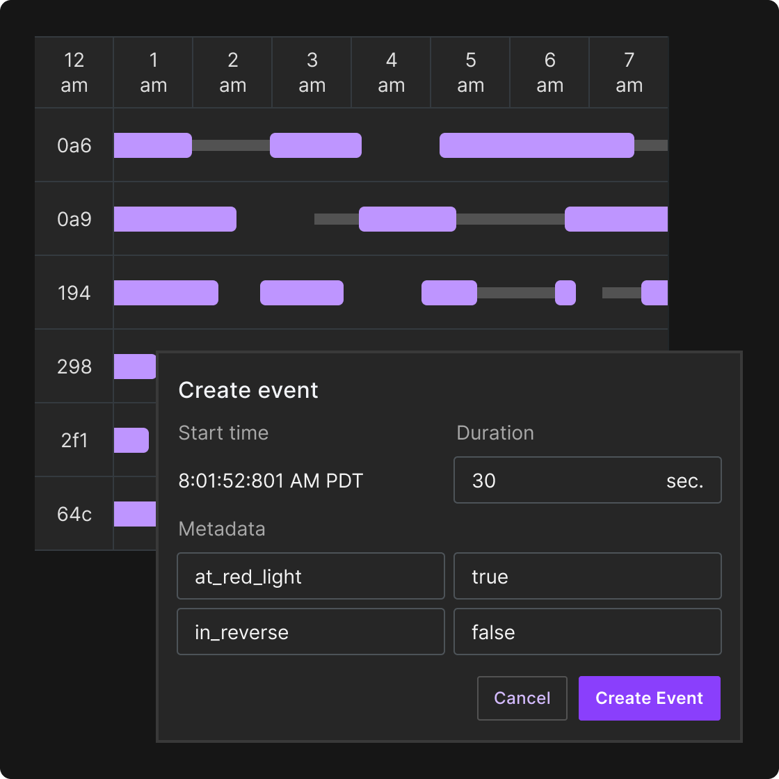Select the row labeled 64c
This screenshot has width=779, height=779.
[x=74, y=513]
